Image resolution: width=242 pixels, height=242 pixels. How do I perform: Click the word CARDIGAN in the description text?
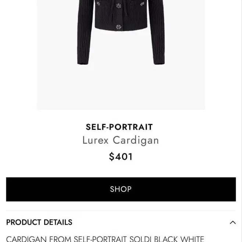pyautogui.click(x=26, y=239)
